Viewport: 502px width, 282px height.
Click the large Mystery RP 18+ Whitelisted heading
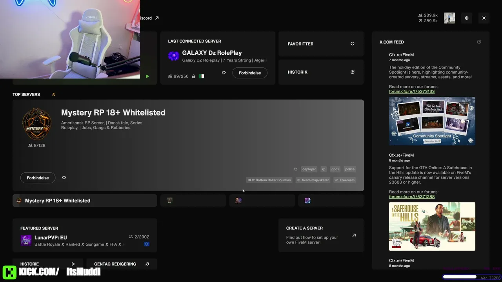113,112
